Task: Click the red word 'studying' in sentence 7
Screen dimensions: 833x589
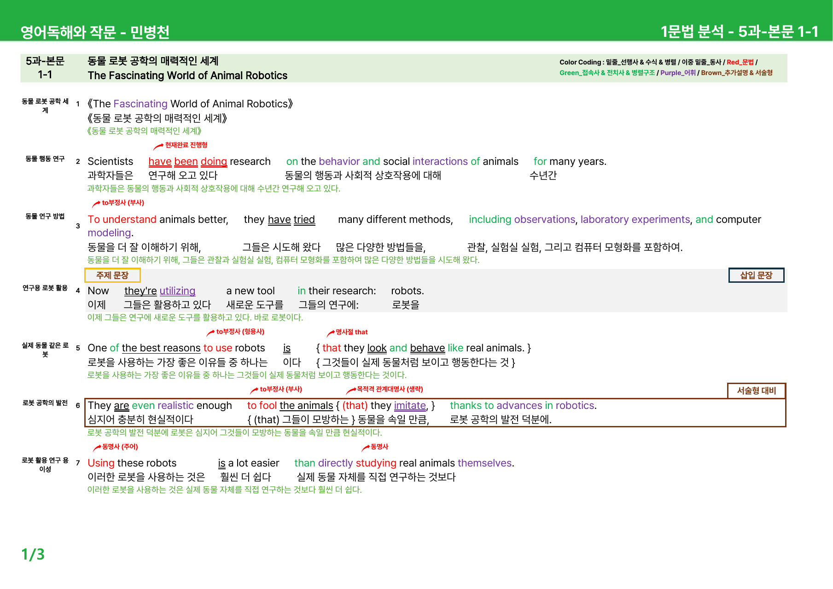Action: tap(376, 463)
